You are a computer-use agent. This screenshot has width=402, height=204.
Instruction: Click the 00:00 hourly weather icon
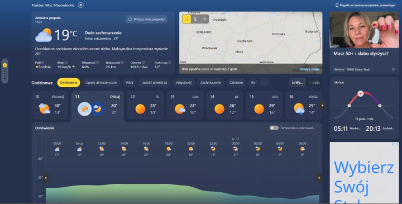coord(236,149)
